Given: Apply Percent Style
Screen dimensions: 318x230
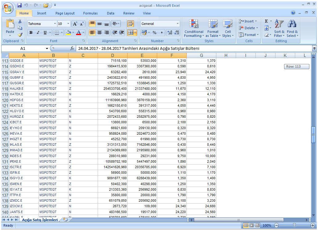Looking at the screenshot, I should (x=155, y=33).
